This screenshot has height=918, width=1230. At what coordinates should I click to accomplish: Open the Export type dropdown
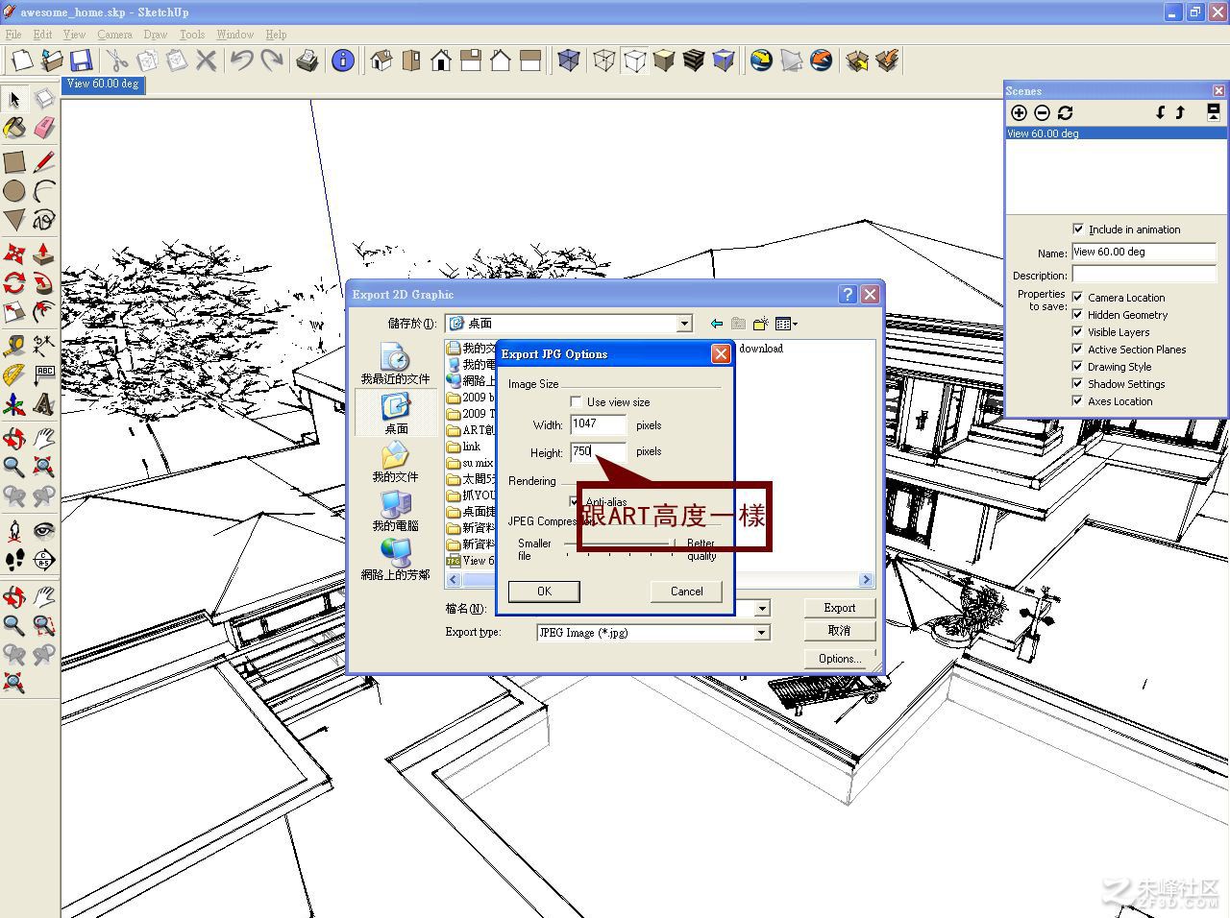(761, 633)
